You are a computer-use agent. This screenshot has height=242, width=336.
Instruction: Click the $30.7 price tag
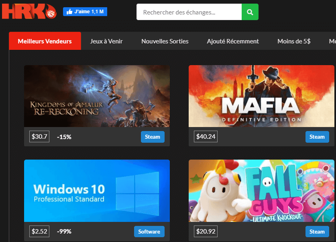point(39,136)
